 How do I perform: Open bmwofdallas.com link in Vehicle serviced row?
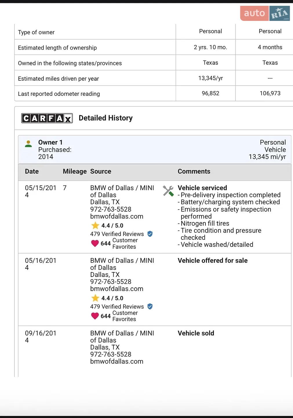pos(117,217)
